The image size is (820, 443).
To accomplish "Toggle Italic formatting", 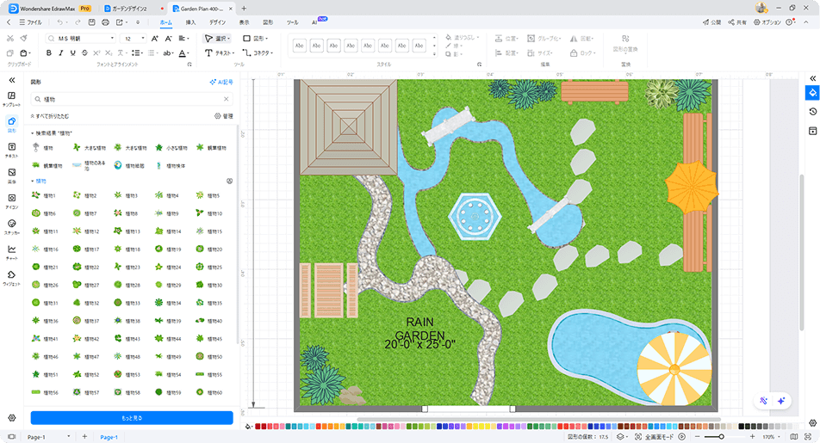I will 60,52.
